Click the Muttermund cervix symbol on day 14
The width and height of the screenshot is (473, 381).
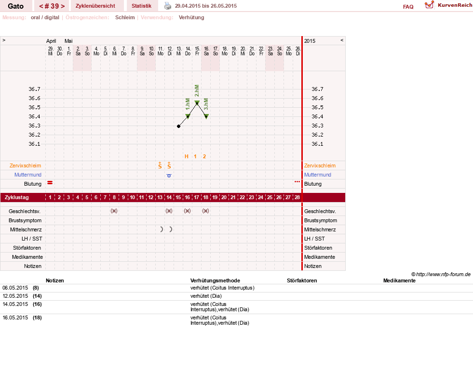(169, 176)
